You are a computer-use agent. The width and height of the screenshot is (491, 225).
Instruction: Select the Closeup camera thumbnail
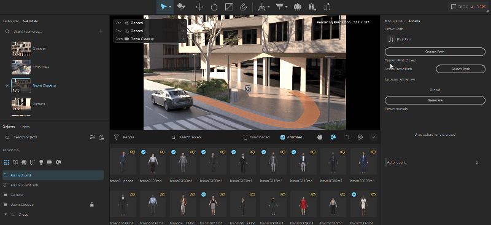click(x=21, y=49)
